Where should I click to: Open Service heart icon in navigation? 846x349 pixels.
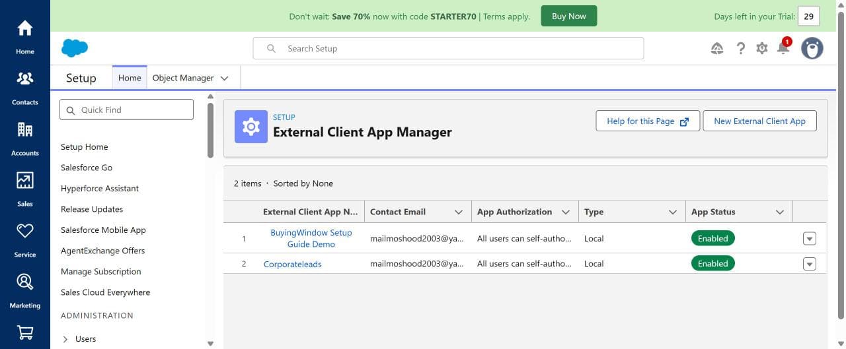point(25,230)
